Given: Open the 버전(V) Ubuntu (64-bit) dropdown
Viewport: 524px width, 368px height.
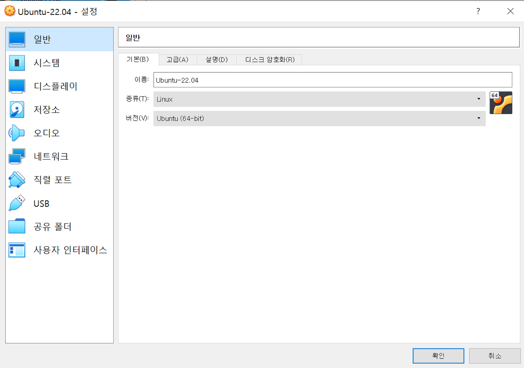Looking at the screenshot, I should coord(319,118).
